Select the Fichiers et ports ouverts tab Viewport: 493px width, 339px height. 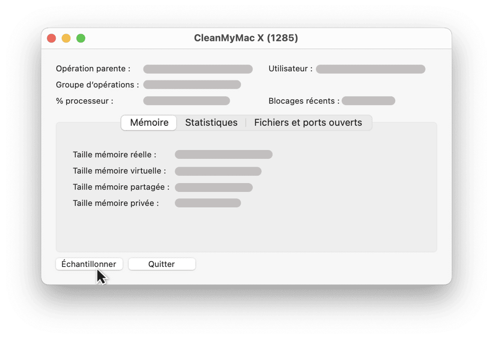[x=308, y=122]
